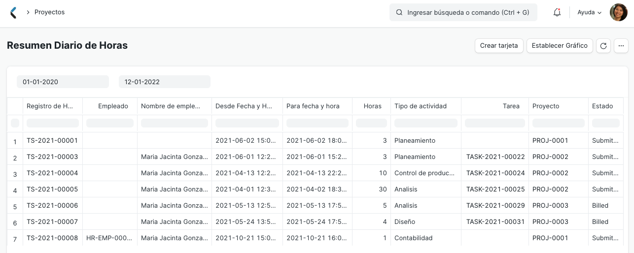Select cell TS-2021-00004
The image size is (634, 253).
[52, 173]
